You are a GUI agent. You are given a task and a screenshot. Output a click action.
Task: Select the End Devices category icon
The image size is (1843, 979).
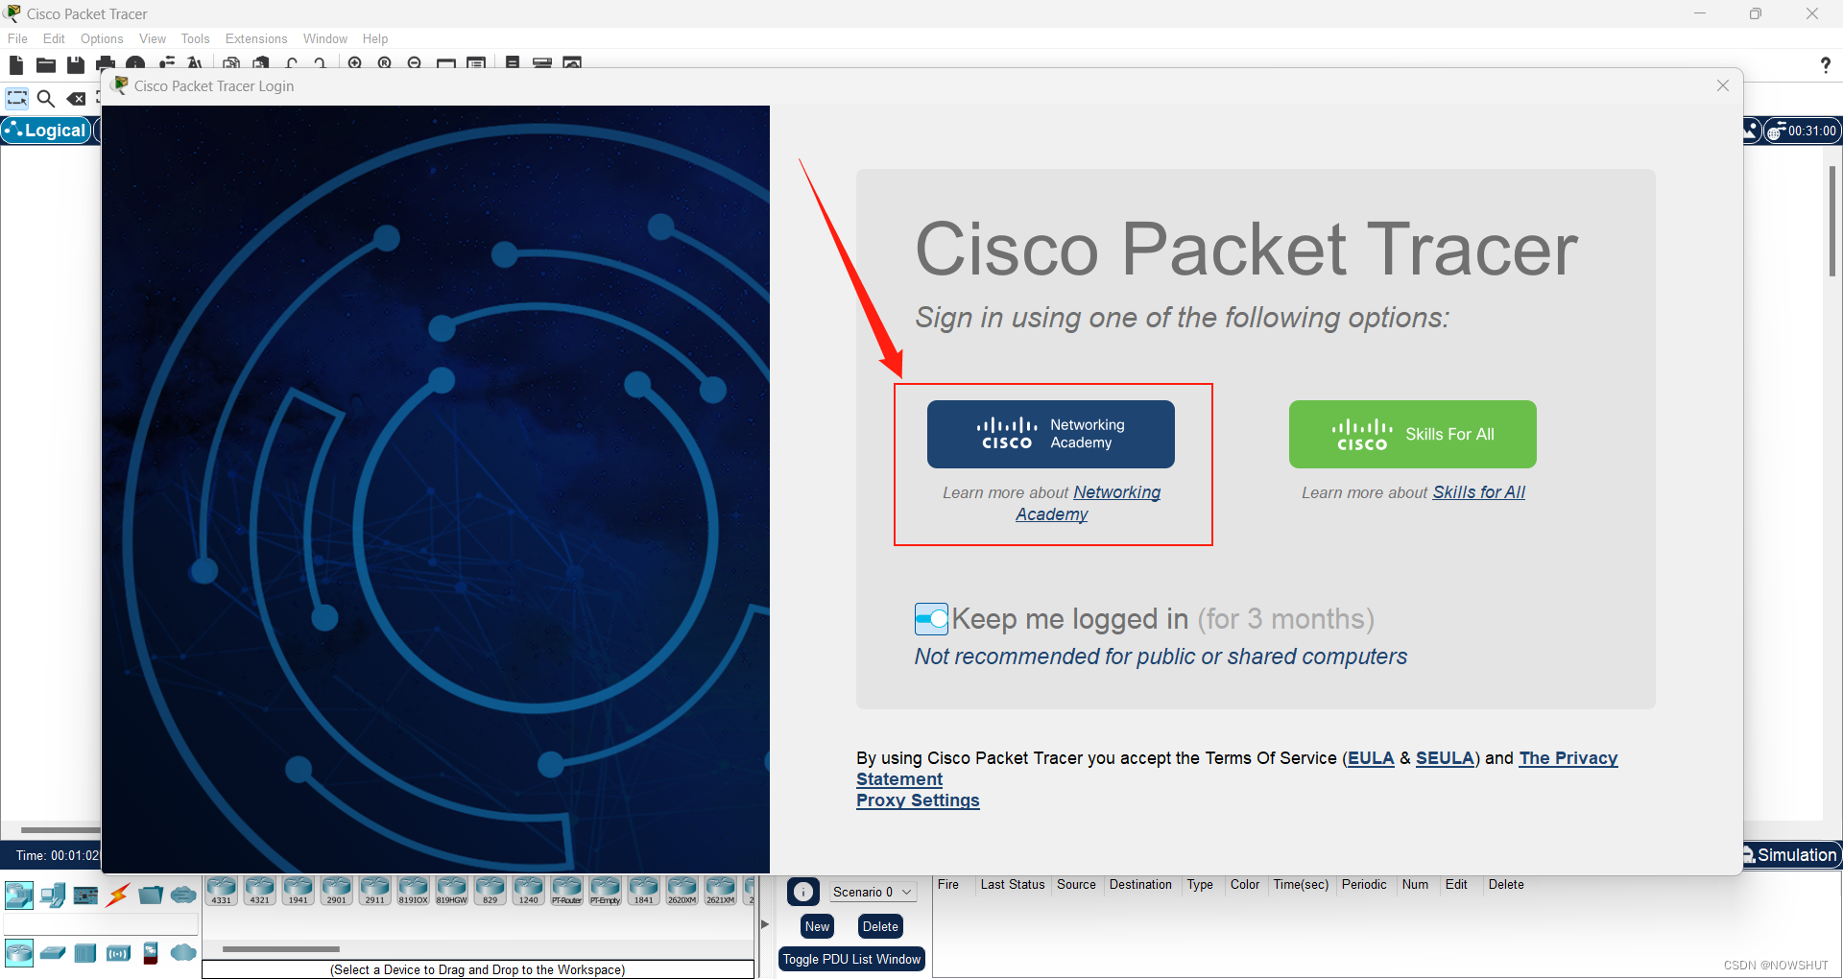click(x=53, y=895)
